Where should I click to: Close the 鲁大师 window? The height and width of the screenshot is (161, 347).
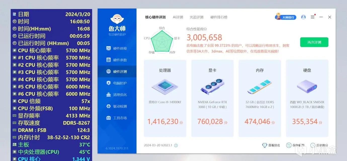(330, 17)
